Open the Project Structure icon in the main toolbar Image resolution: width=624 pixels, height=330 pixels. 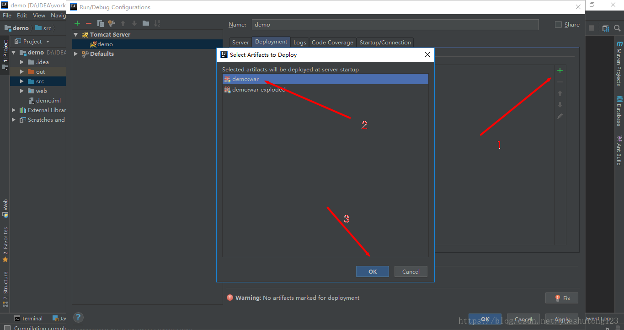click(605, 28)
